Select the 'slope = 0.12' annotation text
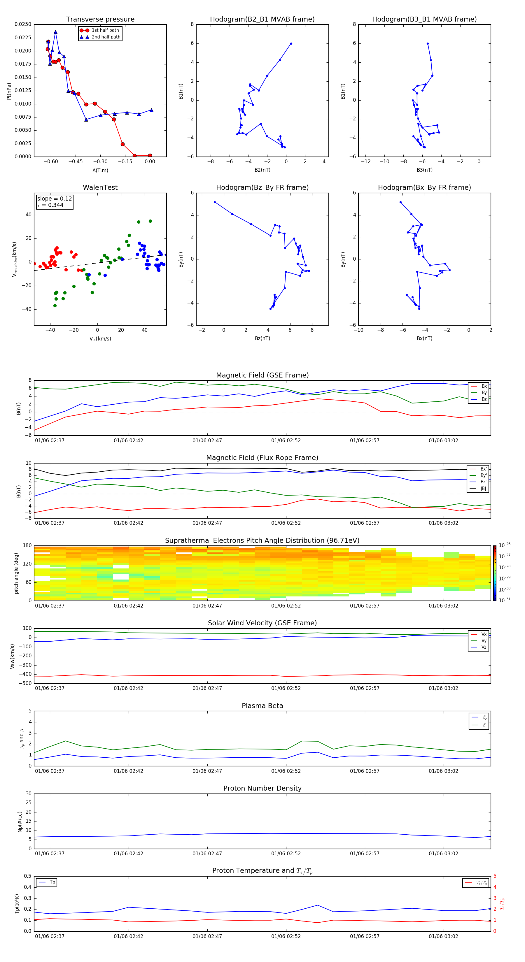The height and width of the screenshot is (962, 525). tap(55, 199)
